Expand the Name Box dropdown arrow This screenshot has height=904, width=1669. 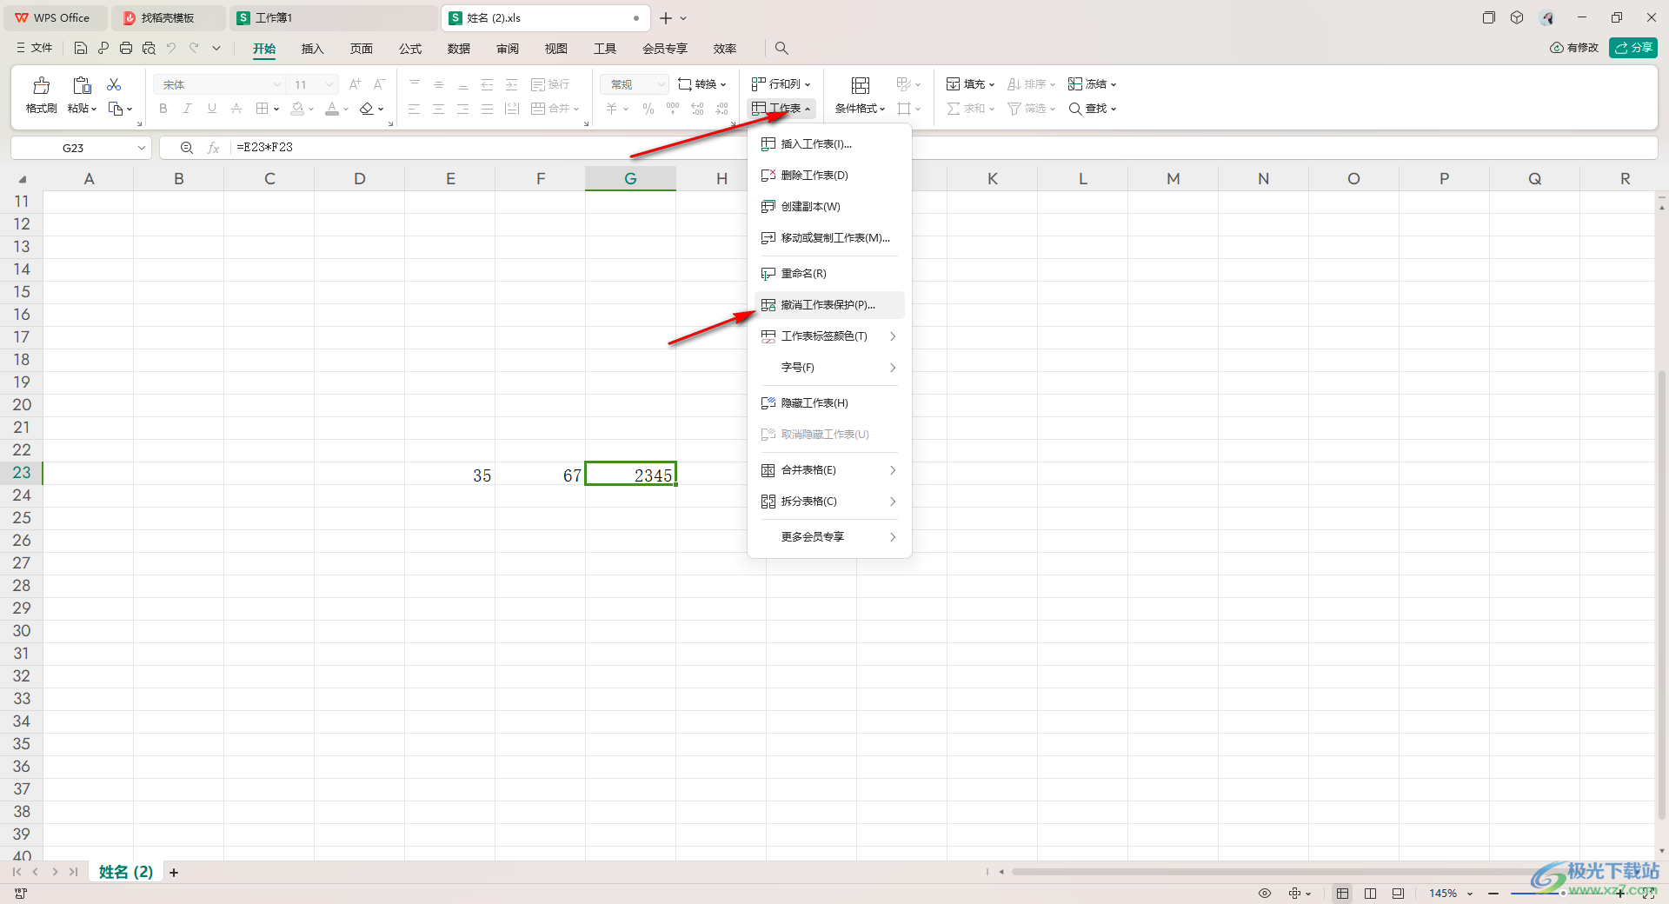tap(142, 148)
